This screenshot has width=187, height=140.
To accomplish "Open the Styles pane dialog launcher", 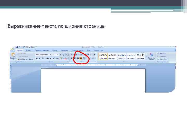I will pos(155,62).
